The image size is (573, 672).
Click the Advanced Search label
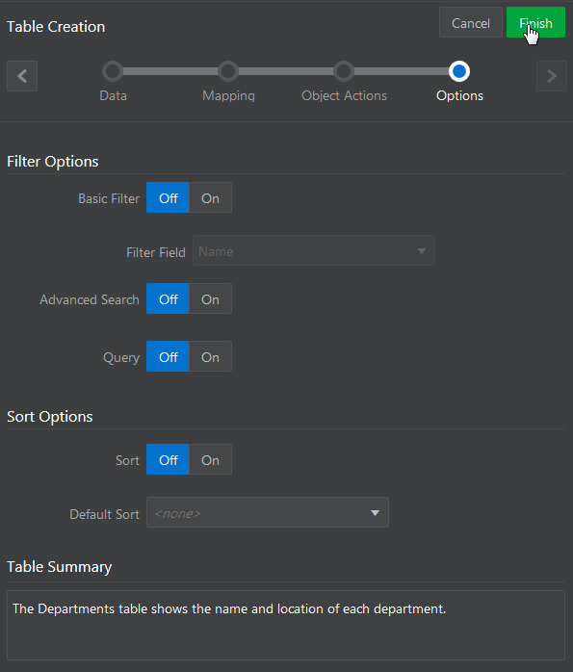pos(90,299)
